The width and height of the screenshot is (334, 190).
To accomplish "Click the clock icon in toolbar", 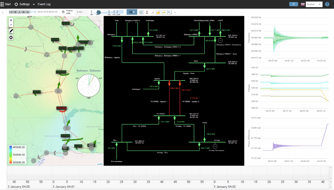I will tap(141, 12).
